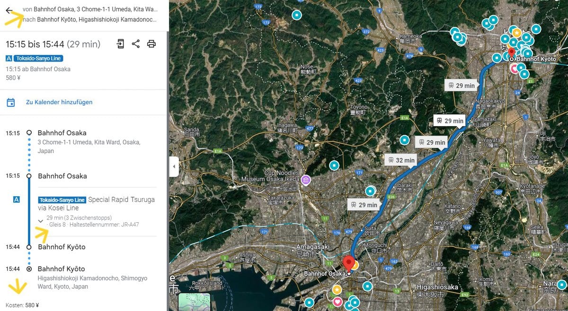Click the pink heart marker south of Bahnhof Osaka
Image resolution: width=568 pixels, height=311 pixels.
[x=337, y=302]
